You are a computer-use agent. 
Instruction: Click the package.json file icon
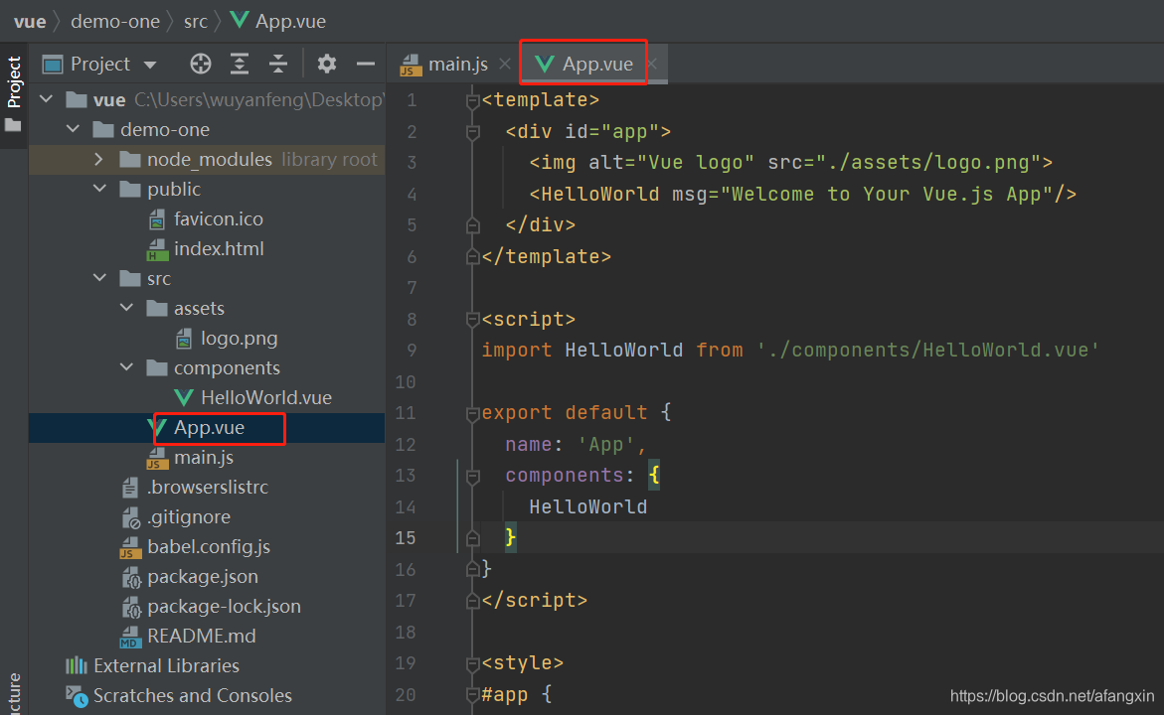click(130, 576)
